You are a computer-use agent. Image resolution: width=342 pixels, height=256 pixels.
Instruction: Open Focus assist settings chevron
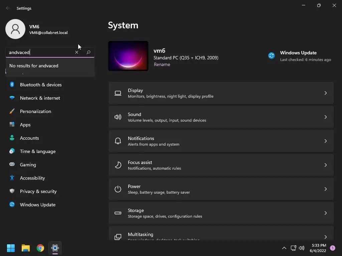325,165
